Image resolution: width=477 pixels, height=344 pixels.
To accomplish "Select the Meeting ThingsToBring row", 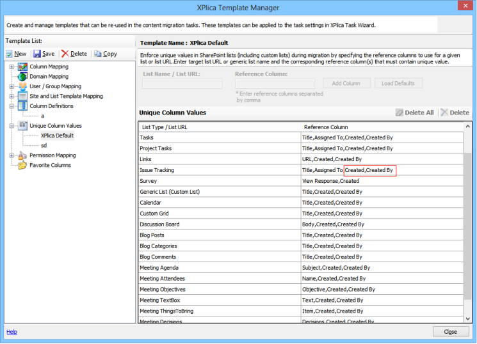I will (x=301, y=311).
